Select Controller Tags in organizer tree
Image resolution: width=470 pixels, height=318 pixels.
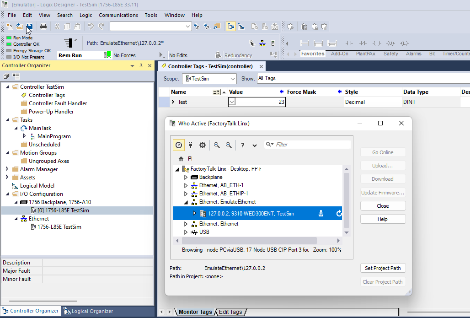pyautogui.click(x=47, y=95)
